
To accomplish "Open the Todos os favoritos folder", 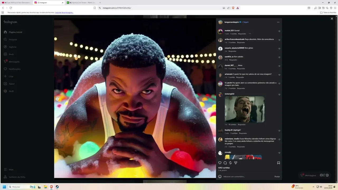I will (x=328, y=12).
